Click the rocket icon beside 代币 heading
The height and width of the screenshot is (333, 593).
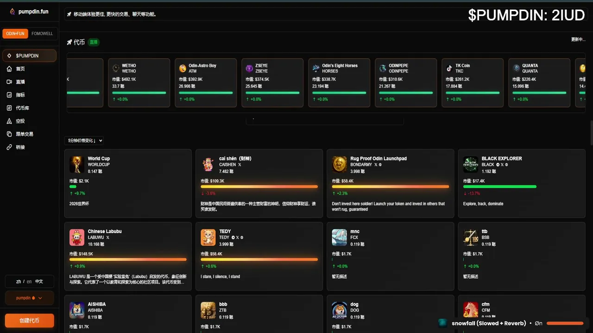[x=69, y=42]
